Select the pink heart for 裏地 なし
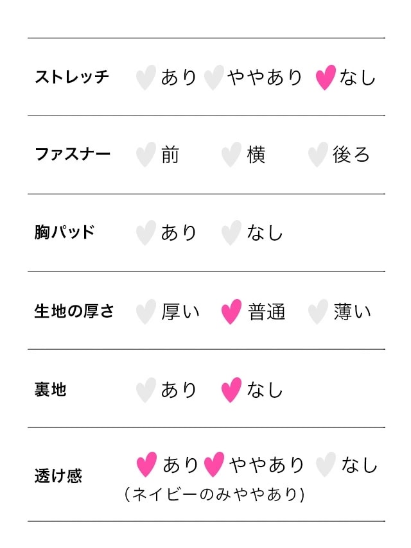 tap(231, 390)
